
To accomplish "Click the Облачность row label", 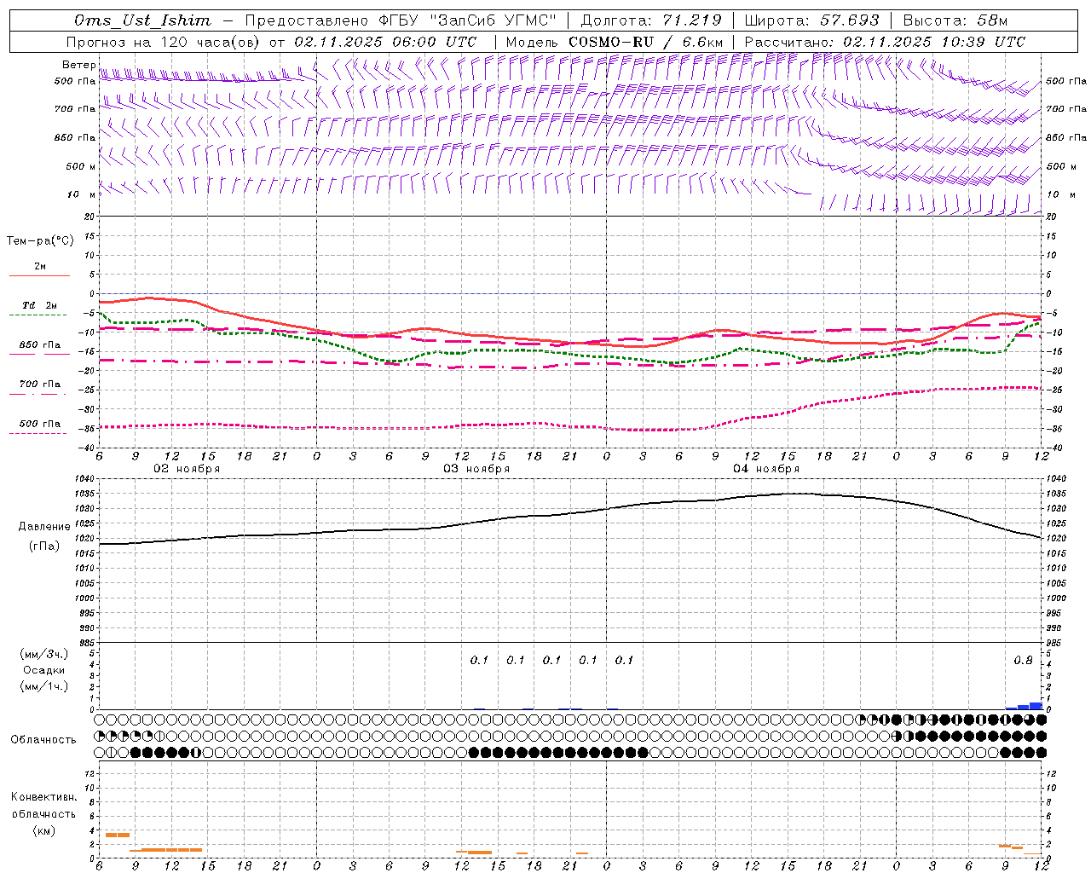I will coord(43,739).
